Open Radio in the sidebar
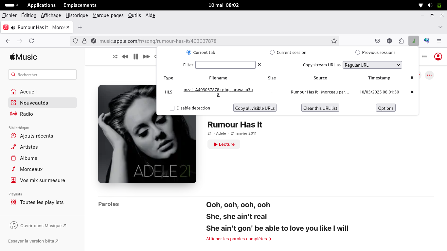The image size is (447, 251). coord(43,114)
